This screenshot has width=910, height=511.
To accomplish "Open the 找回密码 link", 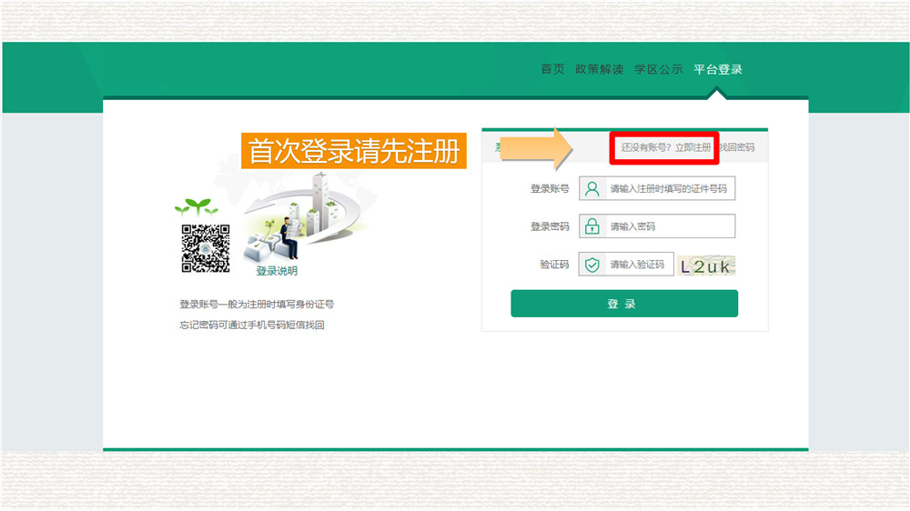I will pyautogui.click(x=737, y=147).
